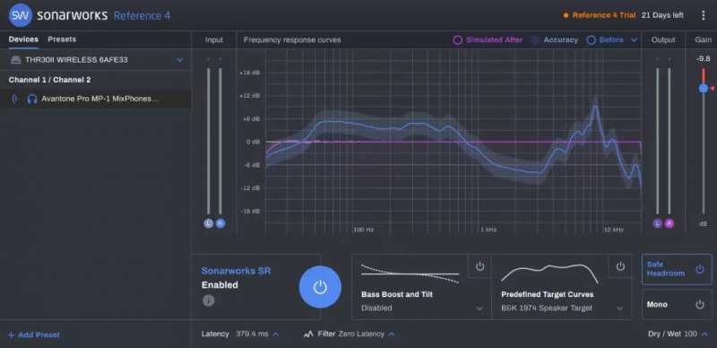Click the Channel 1 / Channel 2 label
The width and height of the screenshot is (717, 348).
click(x=49, y=80)
